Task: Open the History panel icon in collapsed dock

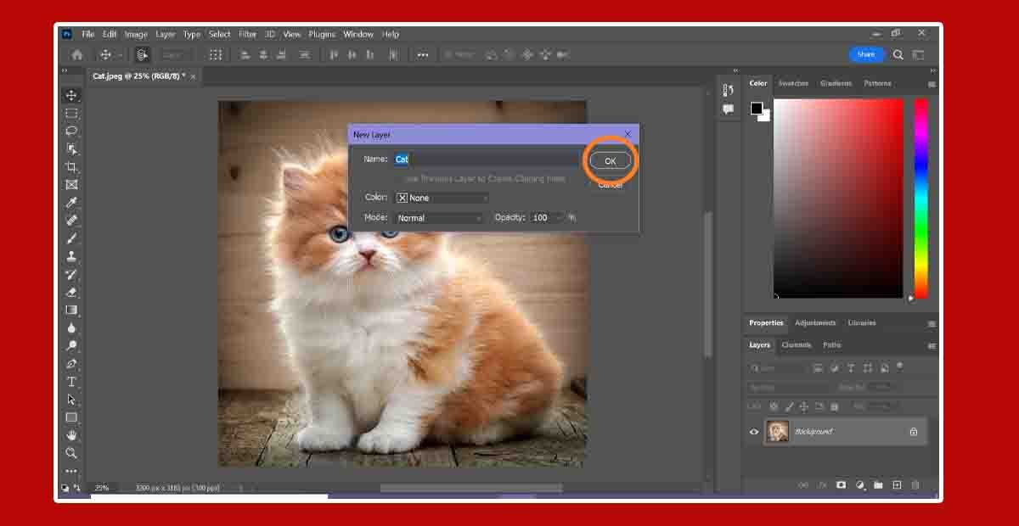Action: tap(728, 90)
